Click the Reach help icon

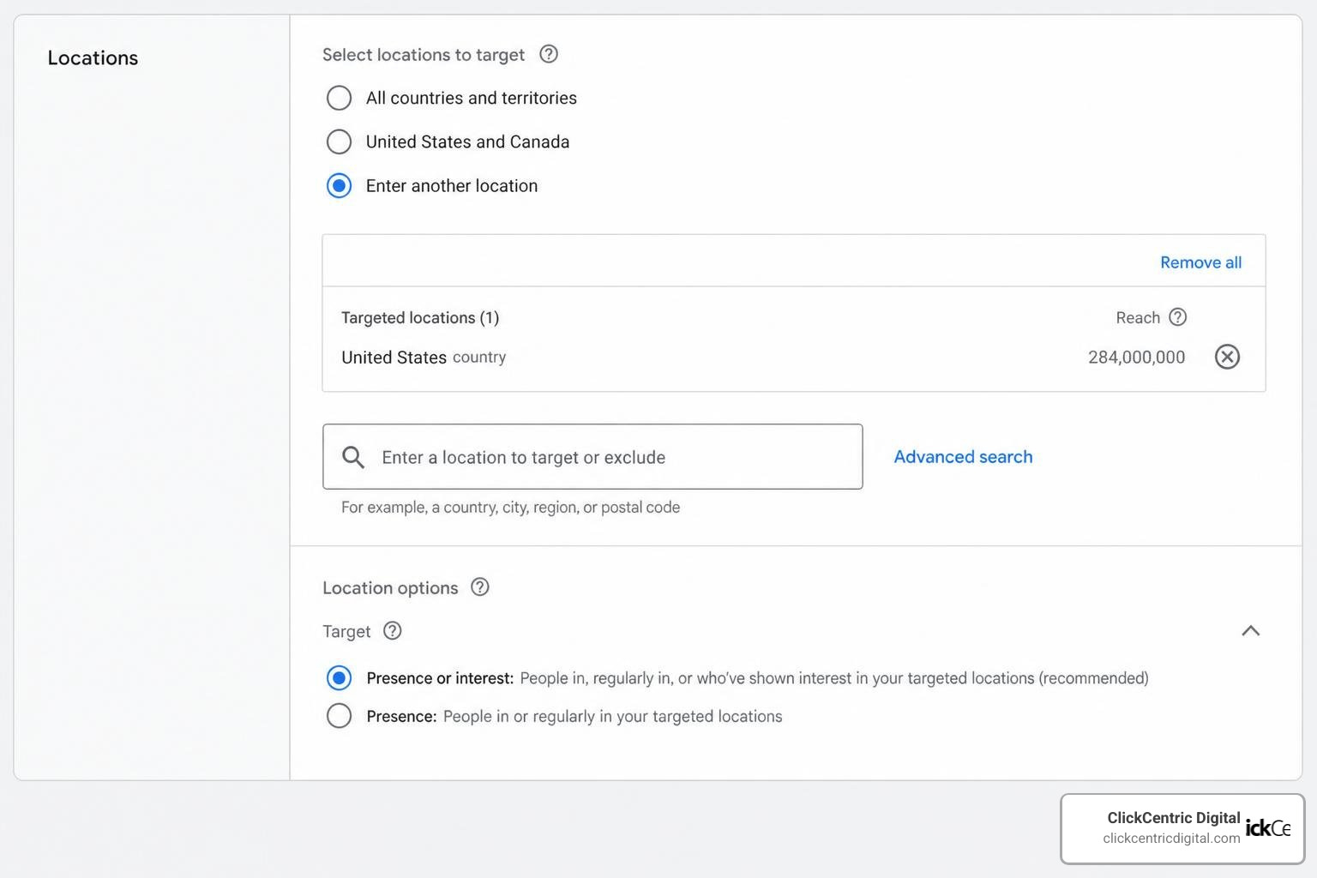tap(1178, 317)
